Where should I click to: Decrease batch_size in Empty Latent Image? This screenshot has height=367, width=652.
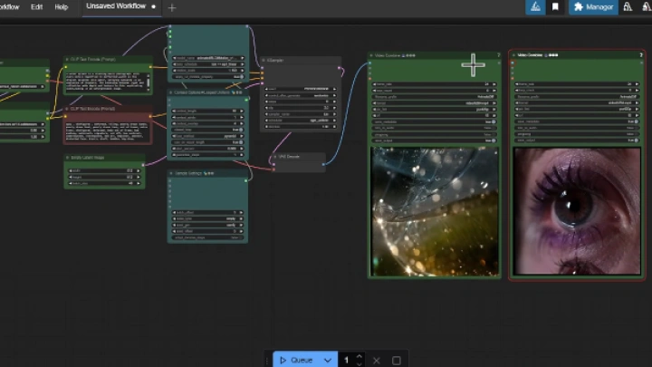point(71,183)
